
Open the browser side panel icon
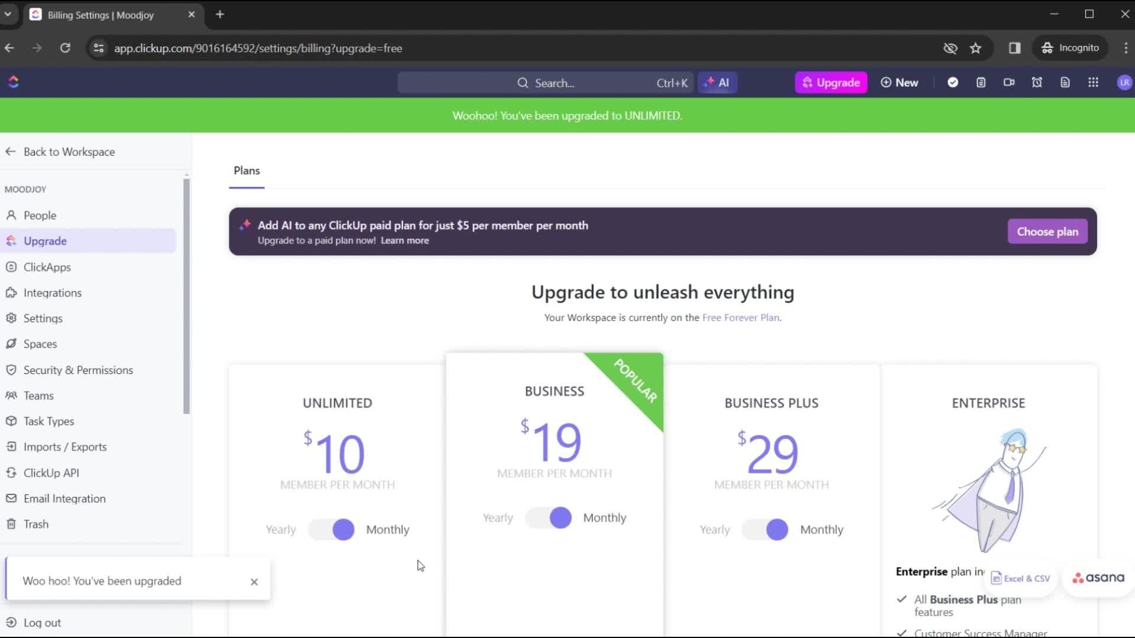point(1015,48)
